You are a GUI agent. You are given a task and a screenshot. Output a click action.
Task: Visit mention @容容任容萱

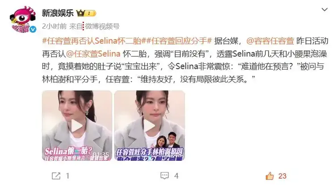point(270,41)
